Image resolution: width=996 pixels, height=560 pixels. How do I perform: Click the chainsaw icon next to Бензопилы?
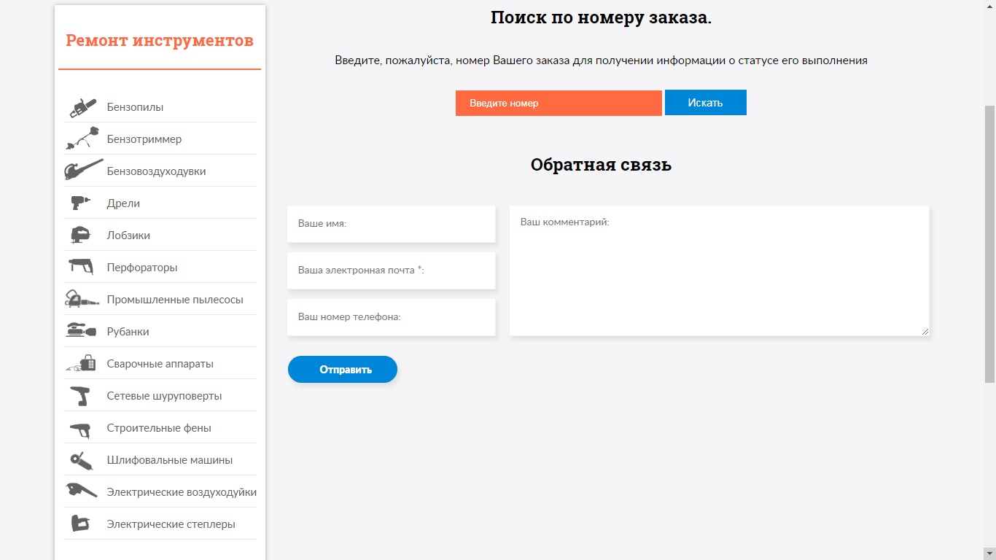82,108
